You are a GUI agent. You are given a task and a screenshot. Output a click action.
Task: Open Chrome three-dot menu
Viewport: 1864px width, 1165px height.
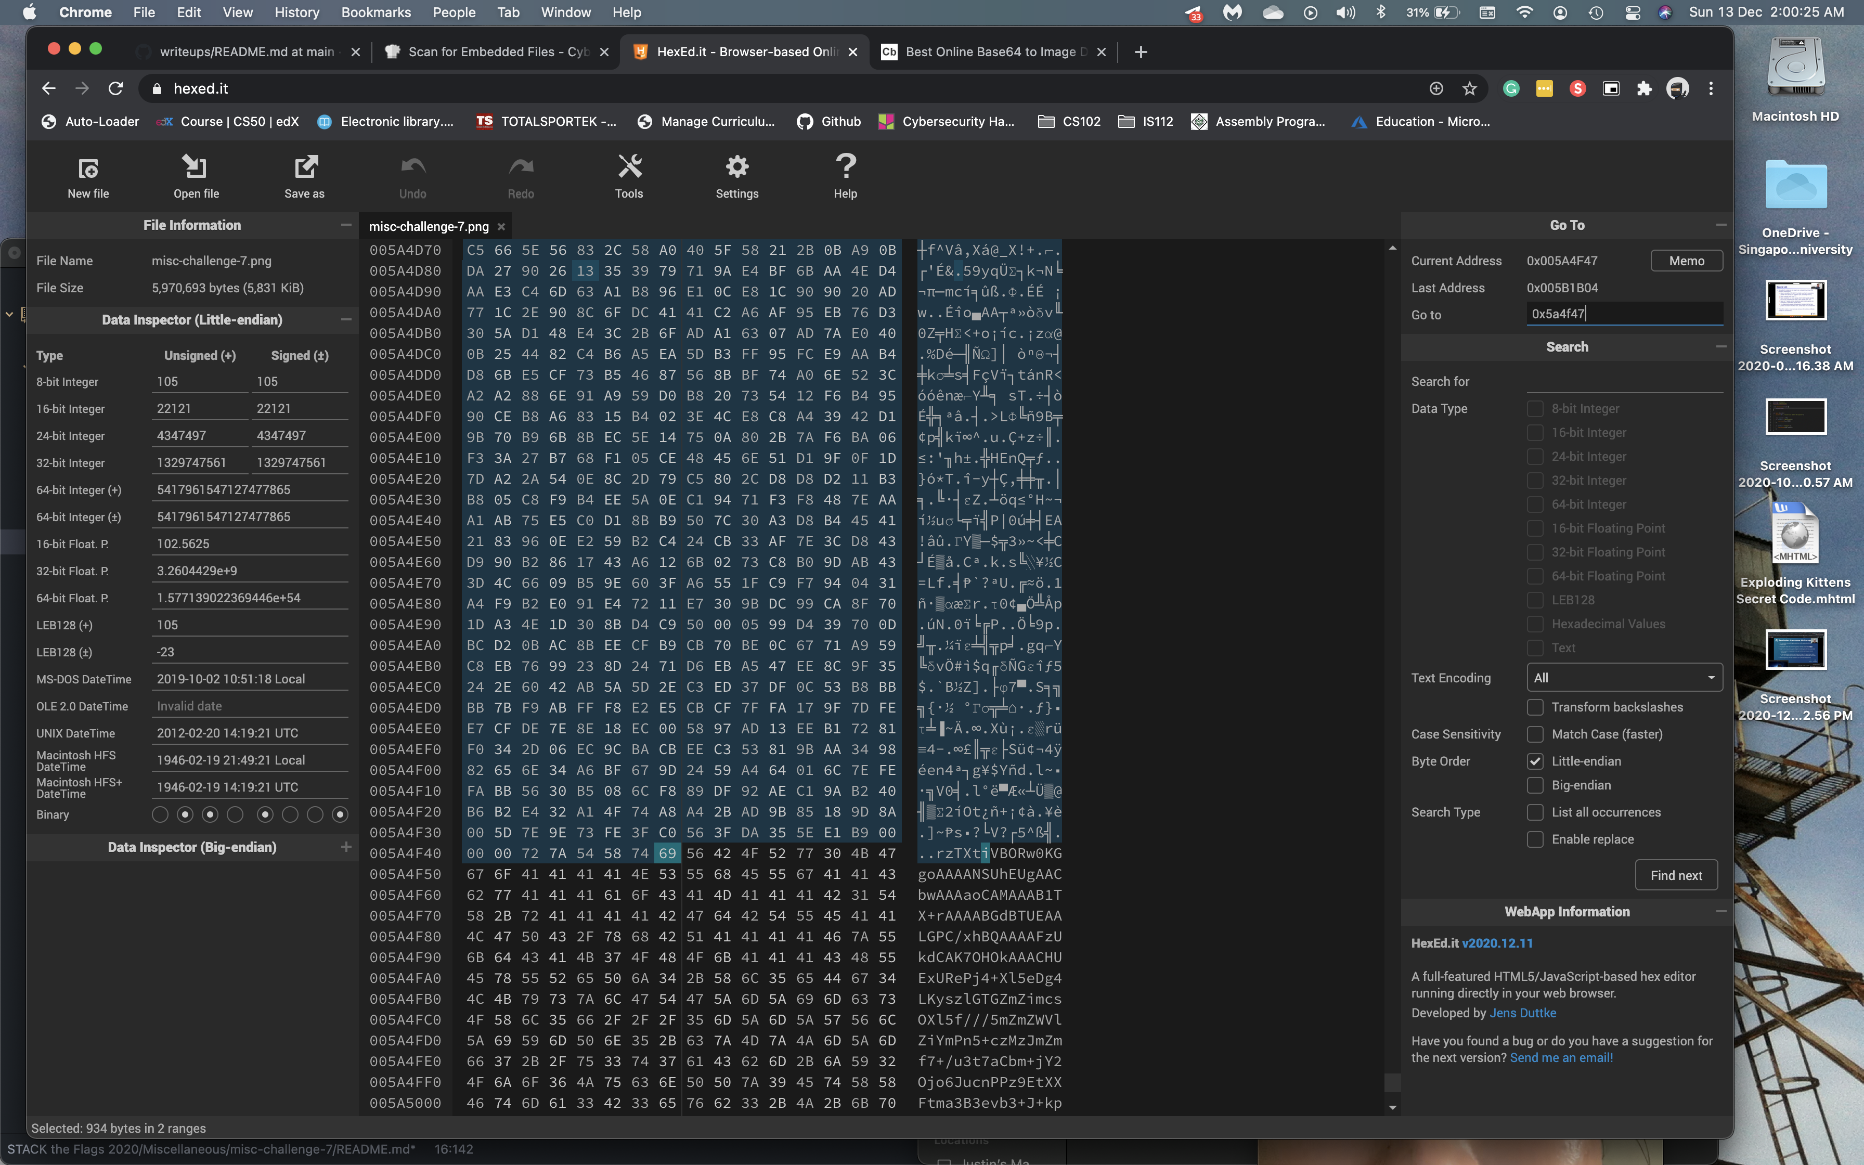point(1711,88)
